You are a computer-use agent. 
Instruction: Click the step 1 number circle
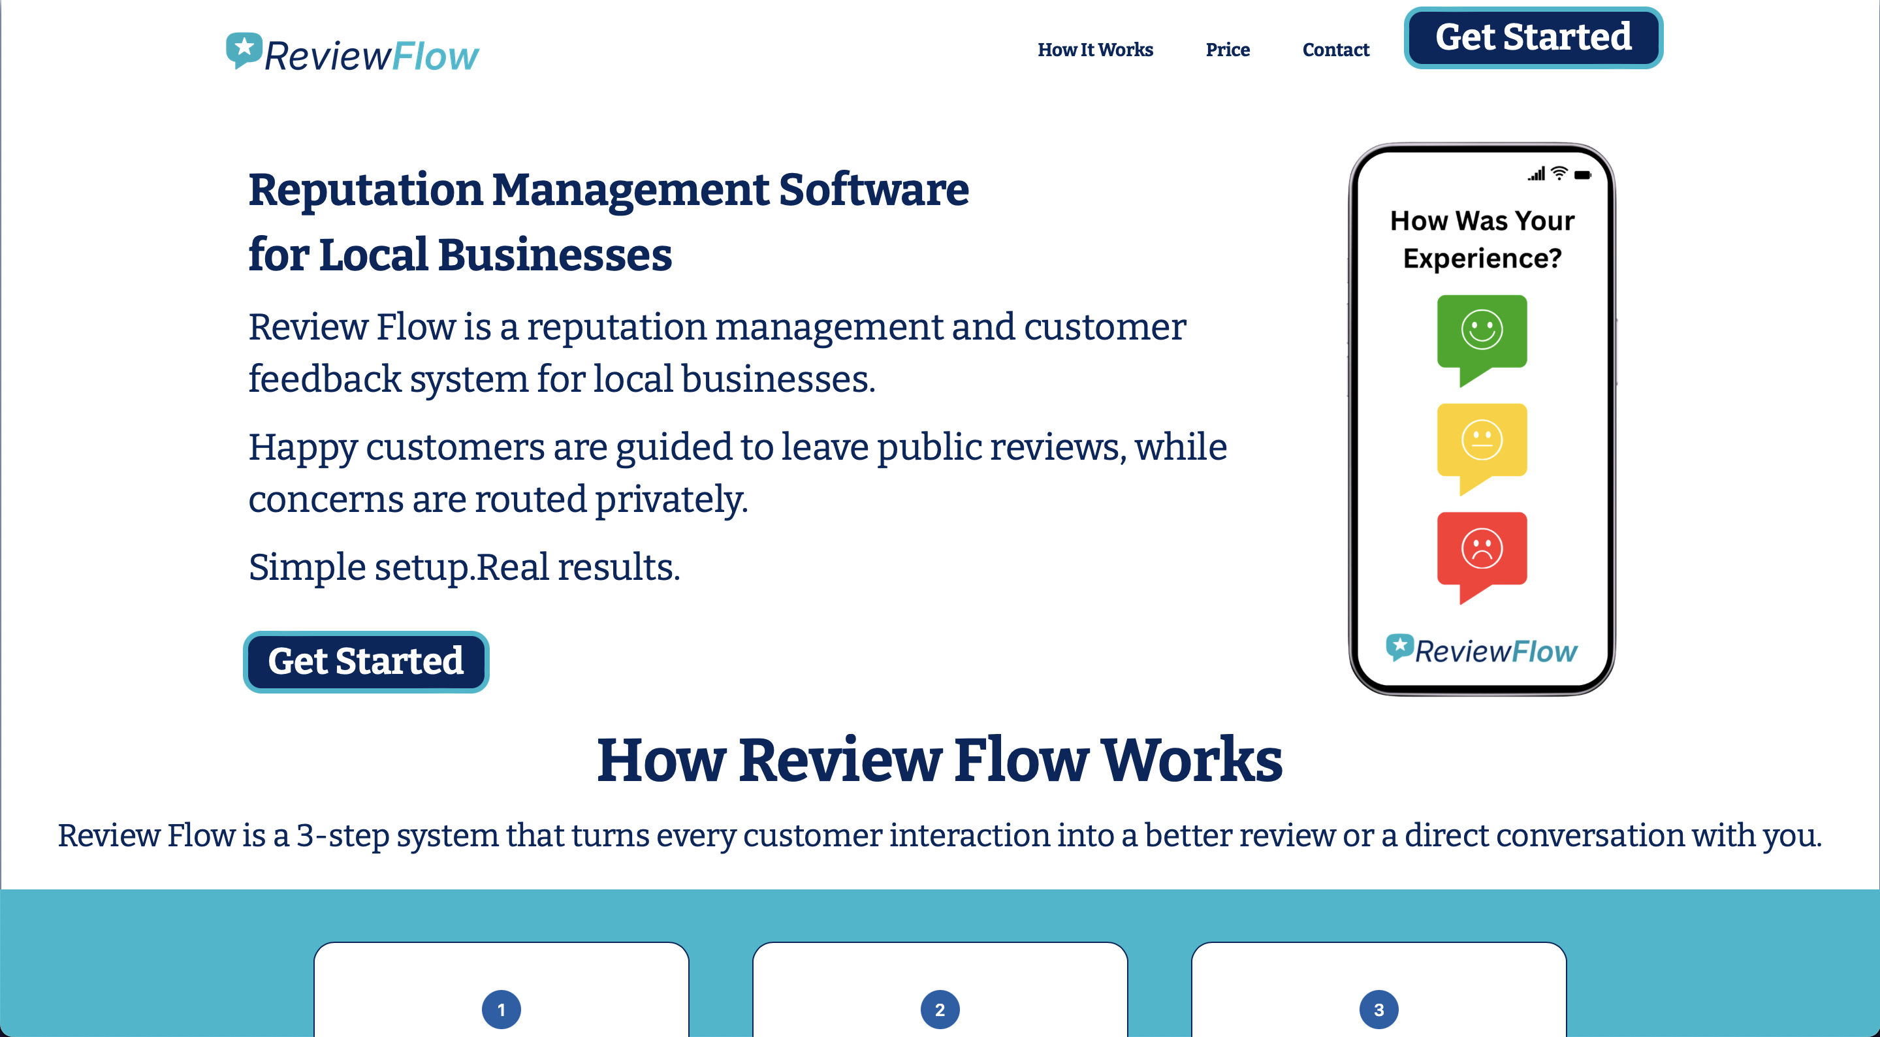point(502,1010)
